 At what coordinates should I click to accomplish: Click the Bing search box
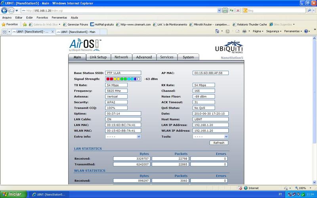(x=274, y=11)
